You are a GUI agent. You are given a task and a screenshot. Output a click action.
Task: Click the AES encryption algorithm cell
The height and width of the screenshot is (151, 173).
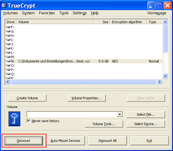coord(115,61)
